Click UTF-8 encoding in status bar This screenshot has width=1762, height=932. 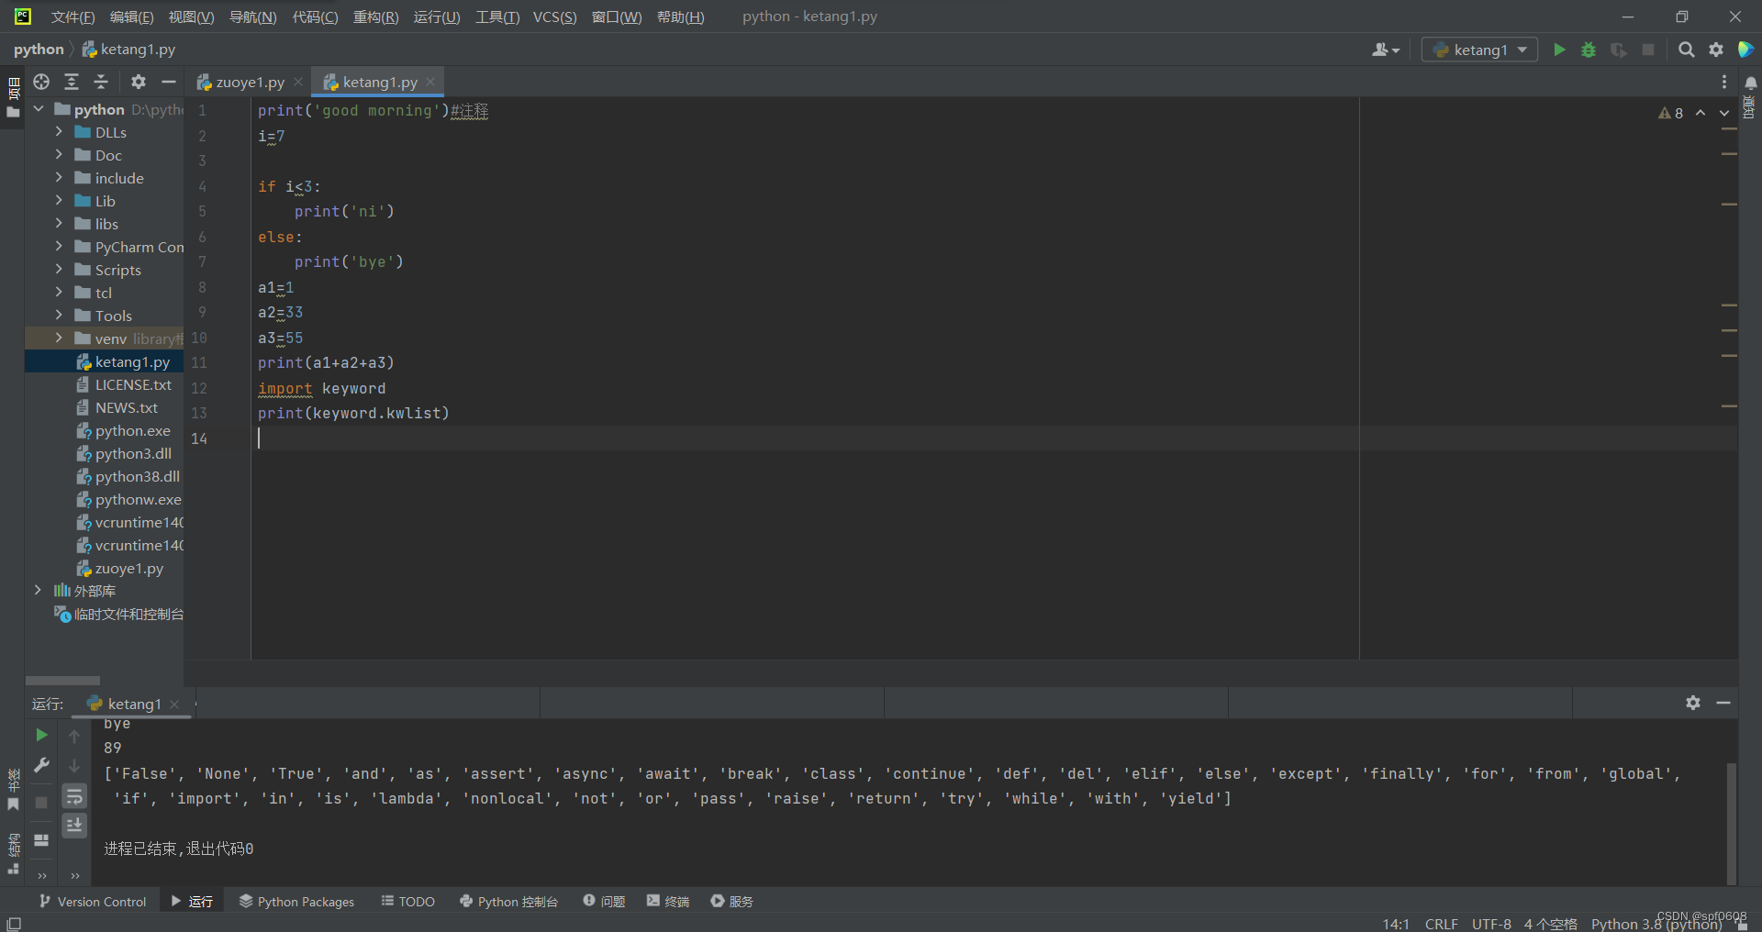click(x=1491, y=924)
